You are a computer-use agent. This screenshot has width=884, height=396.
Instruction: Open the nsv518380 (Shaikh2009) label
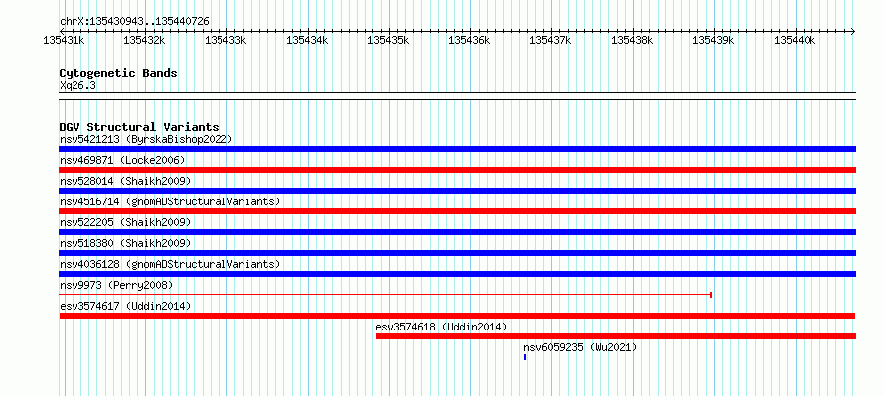click(x=125, y=243)
